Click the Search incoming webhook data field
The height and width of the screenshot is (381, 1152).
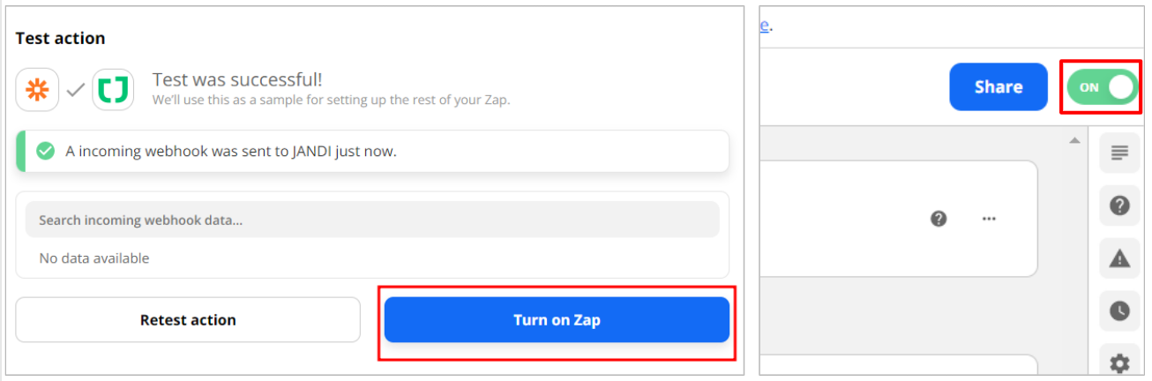[372, 220]
